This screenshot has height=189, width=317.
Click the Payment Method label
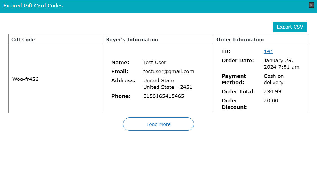[x=234, y=79]
